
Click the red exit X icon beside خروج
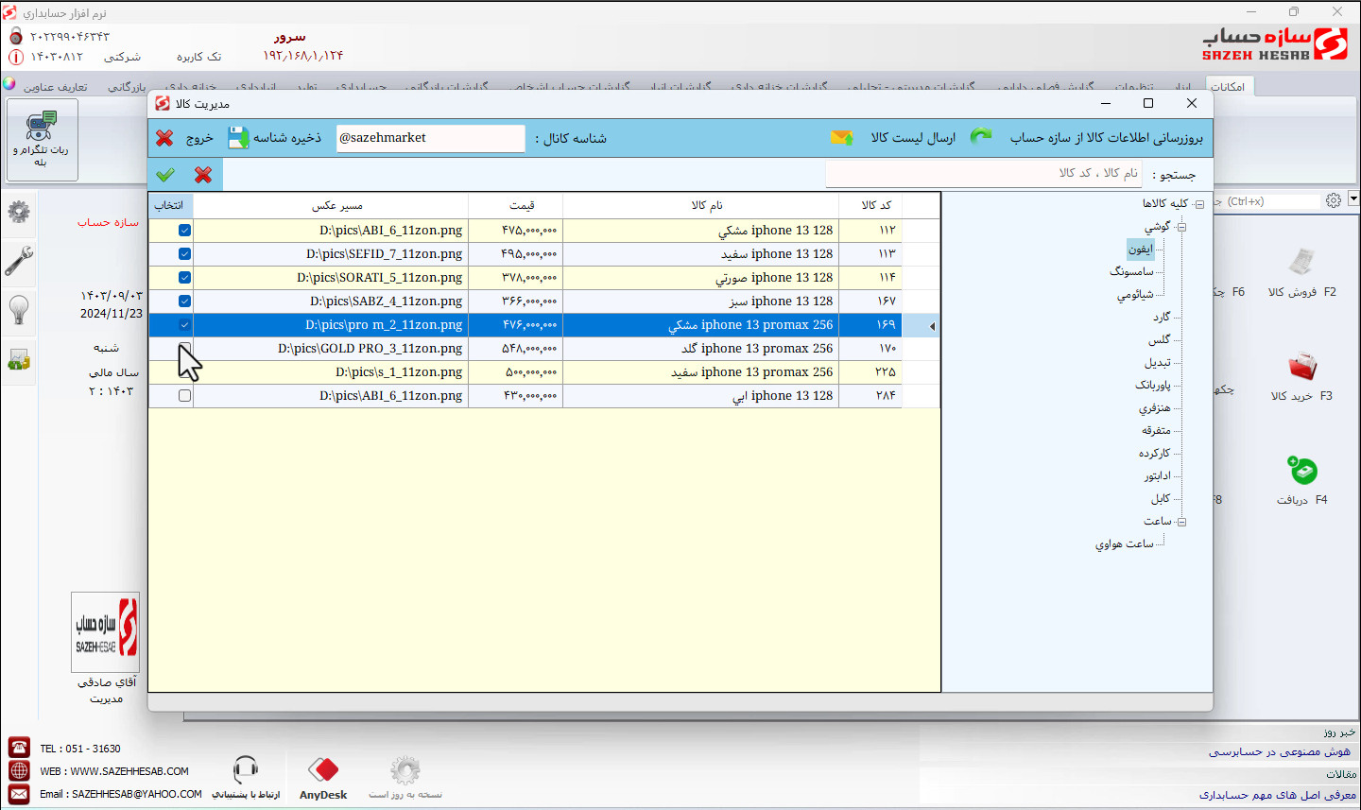164,138
